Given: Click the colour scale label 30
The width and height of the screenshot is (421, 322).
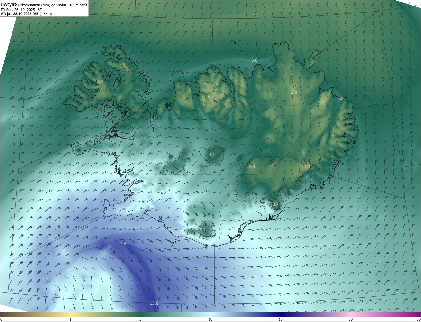Looking at the screenshot, I should coord(351,319).
